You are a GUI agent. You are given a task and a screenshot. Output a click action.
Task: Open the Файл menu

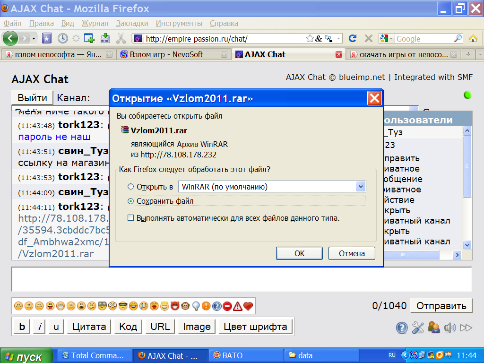coord(13,24)
